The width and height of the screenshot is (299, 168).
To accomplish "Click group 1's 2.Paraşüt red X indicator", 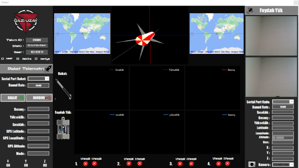I will (x=94, y=163).
